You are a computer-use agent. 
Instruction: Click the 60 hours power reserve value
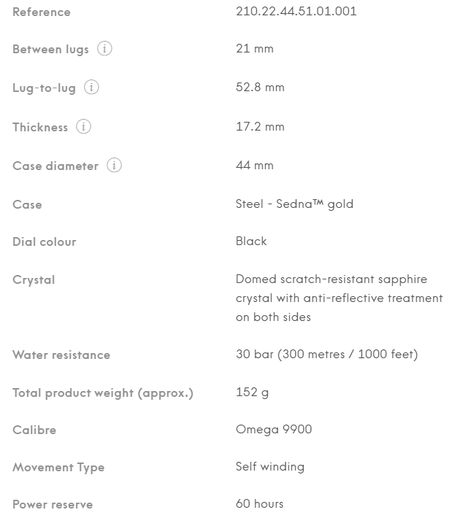point(259,504)
